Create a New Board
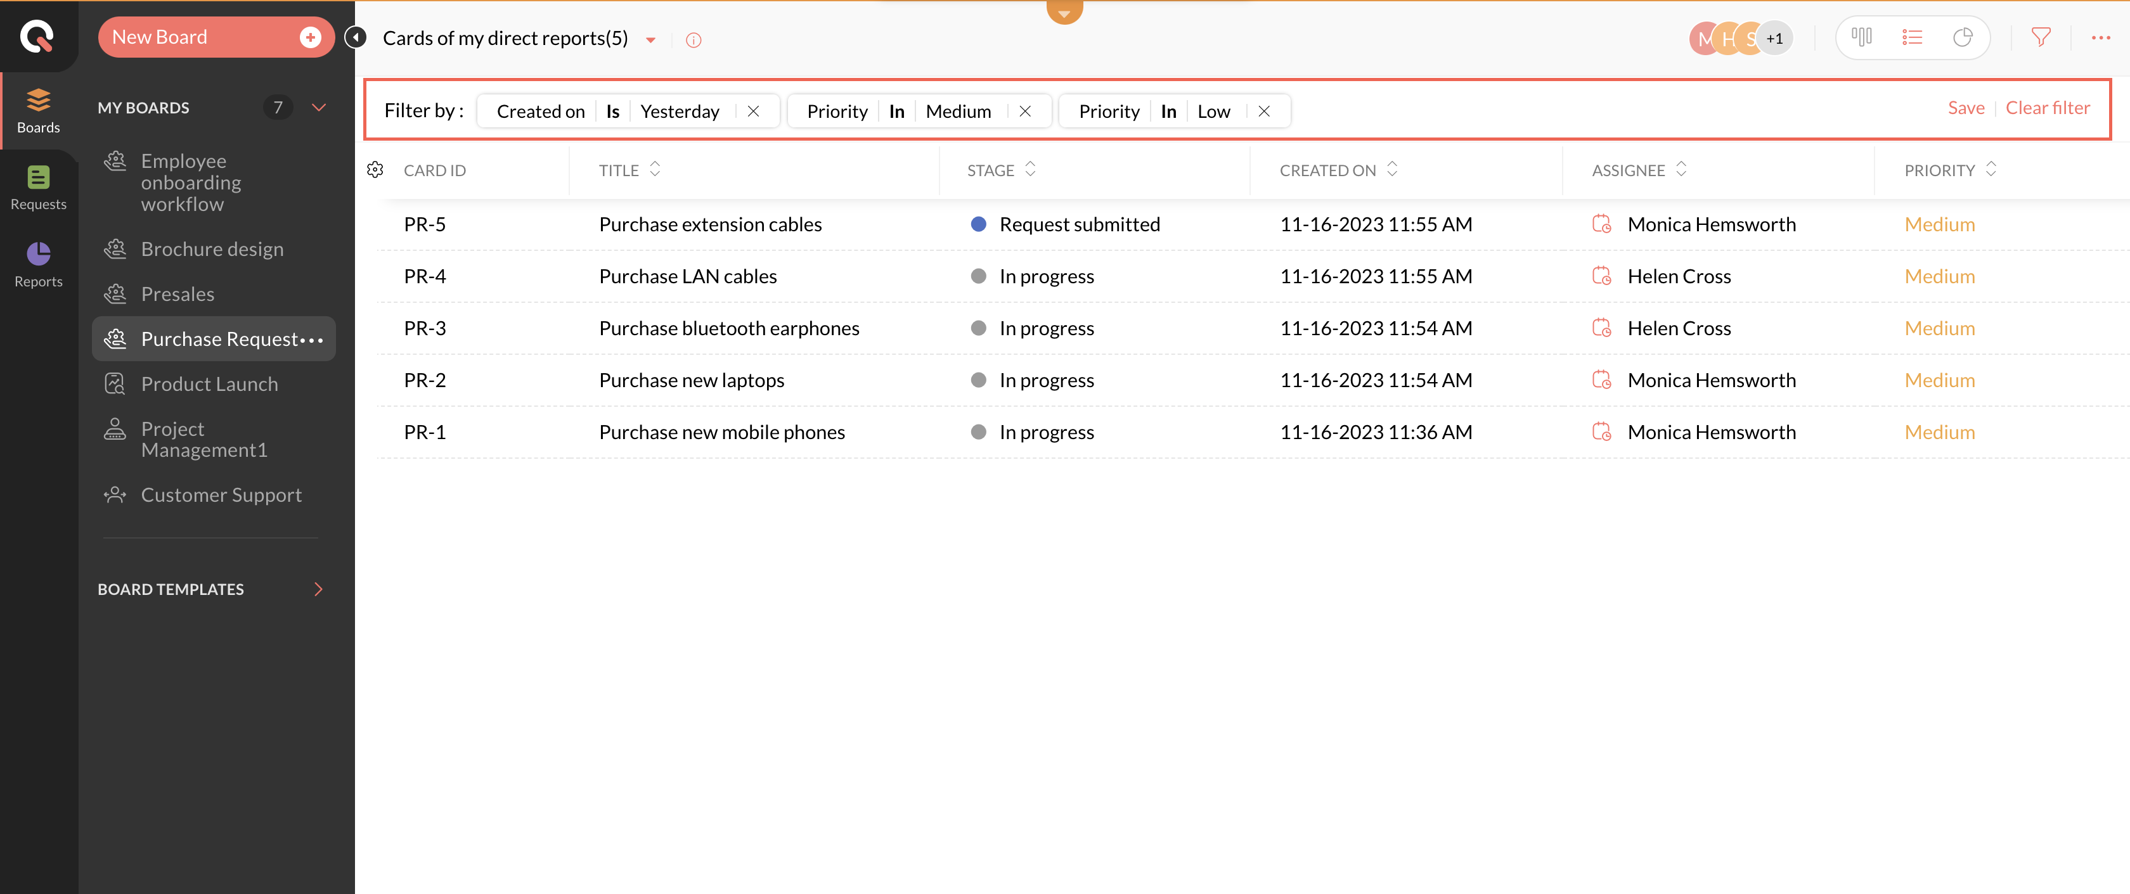 (215, 37)
